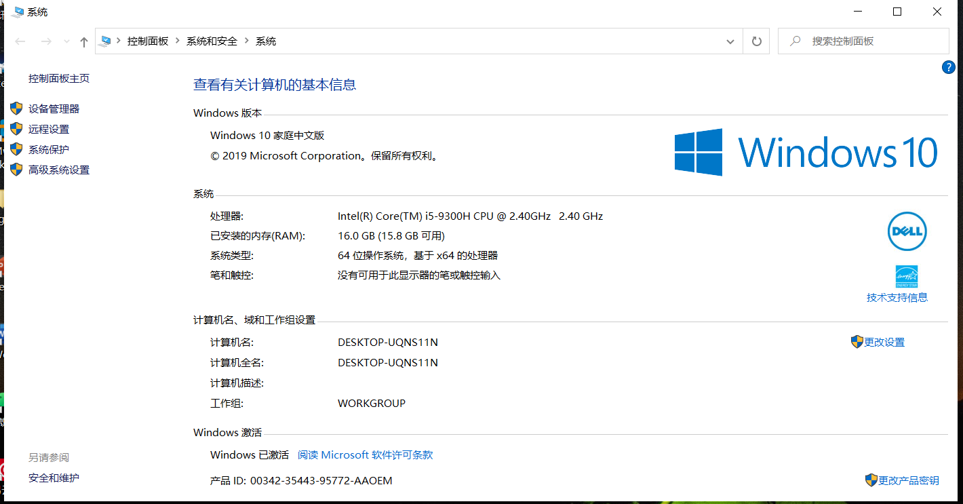The image size is (963, 504).
Task: Click the Energy Star logo
Action: click(907, 276)
